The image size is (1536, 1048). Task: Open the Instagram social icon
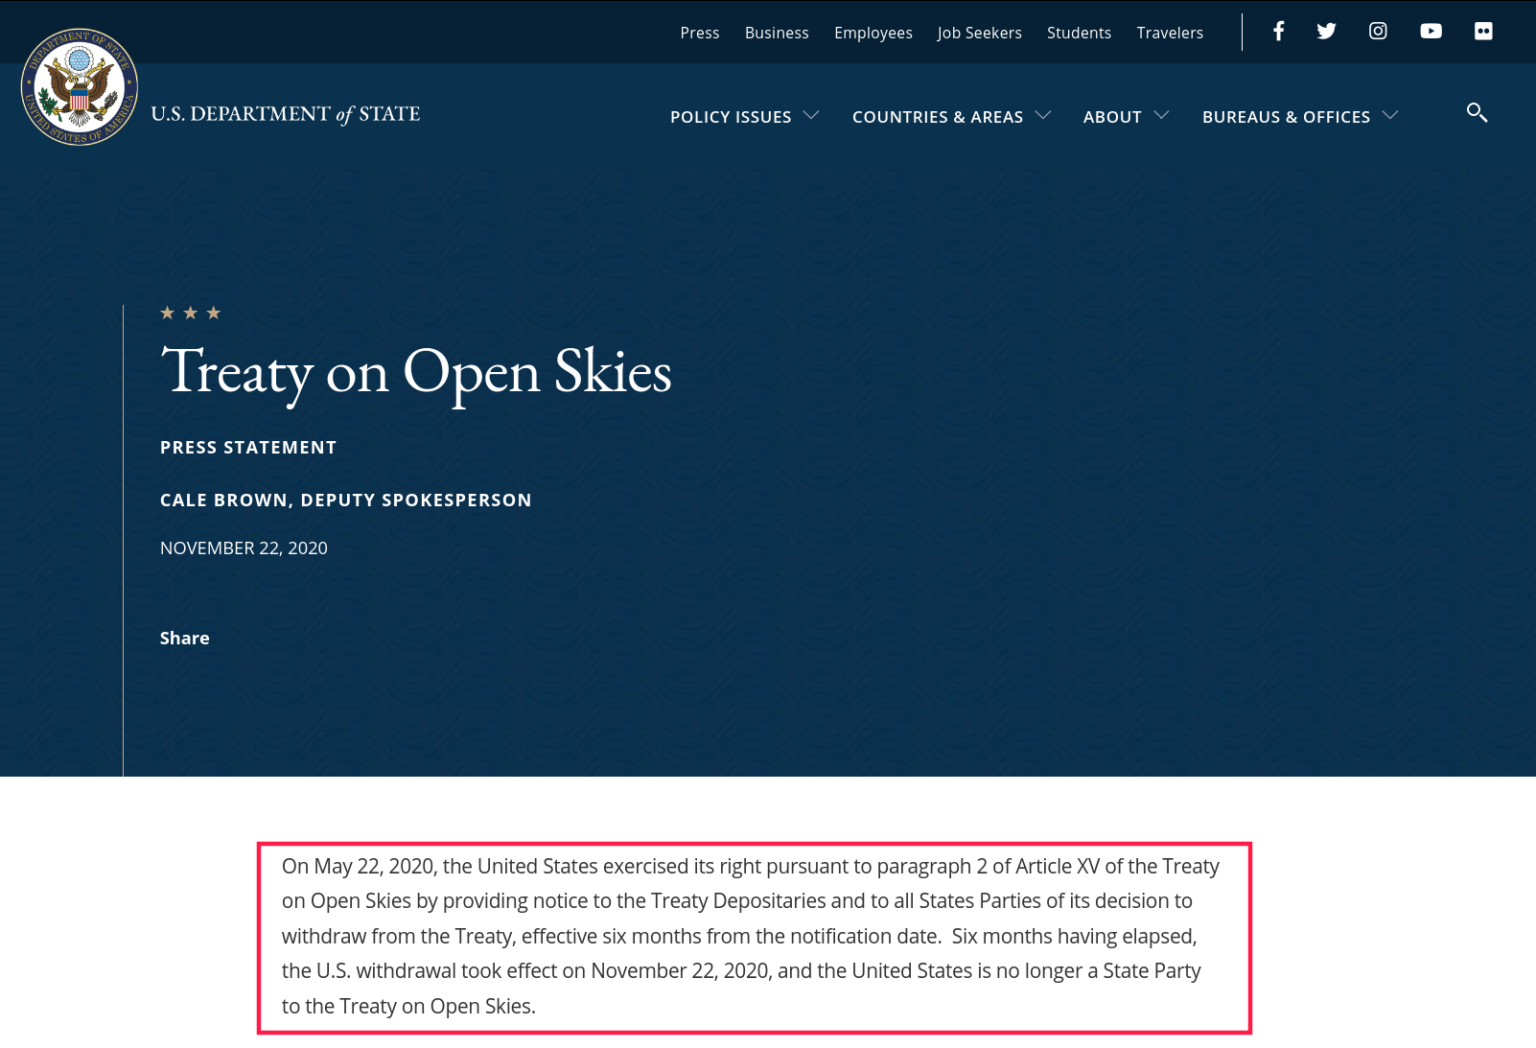1378,31
